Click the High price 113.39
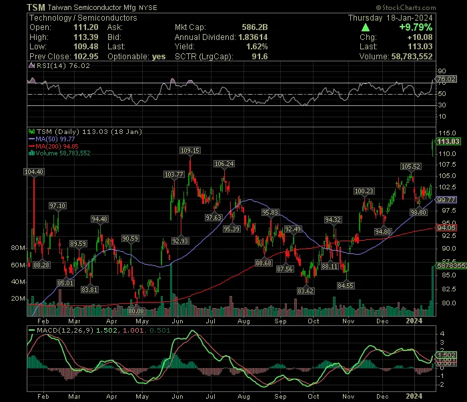This screenshot has width=467, height=402. [x=86, y=37]
